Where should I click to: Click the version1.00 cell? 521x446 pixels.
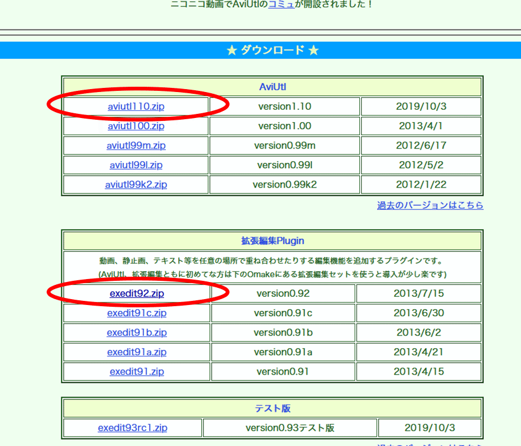coord(285,126)
